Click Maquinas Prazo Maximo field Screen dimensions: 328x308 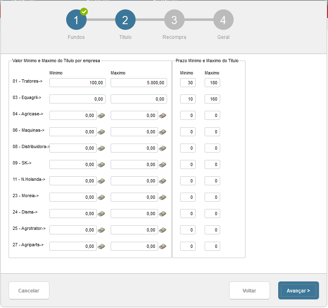coord(212,132)
